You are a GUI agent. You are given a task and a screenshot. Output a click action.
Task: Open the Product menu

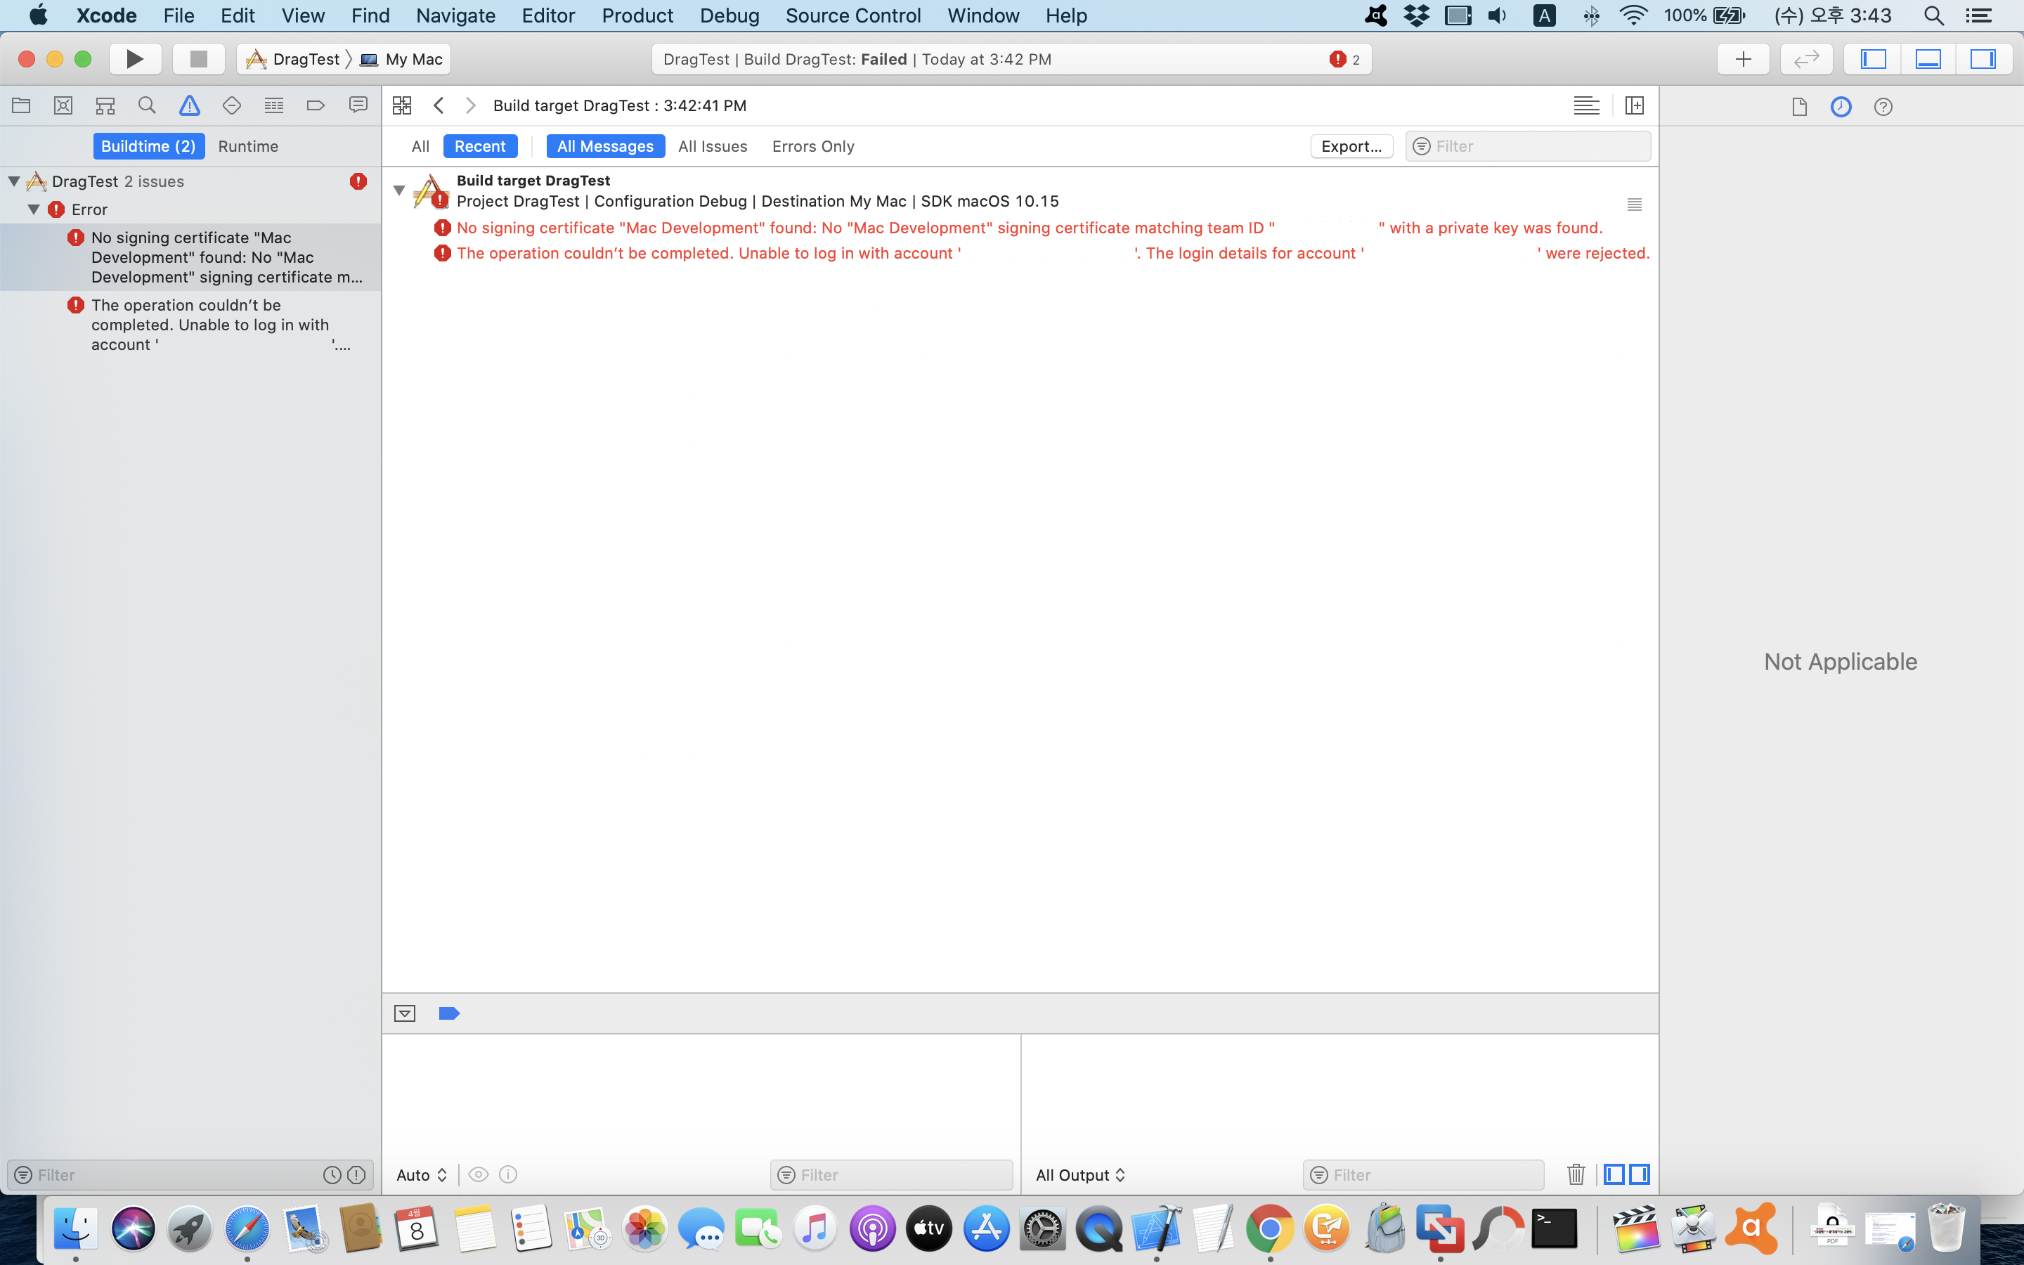point(637,16)
